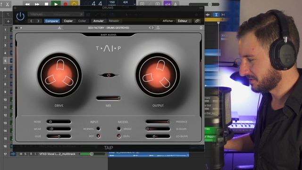
Task: Click the plugin link chain icon
Action: coord(197,21)
